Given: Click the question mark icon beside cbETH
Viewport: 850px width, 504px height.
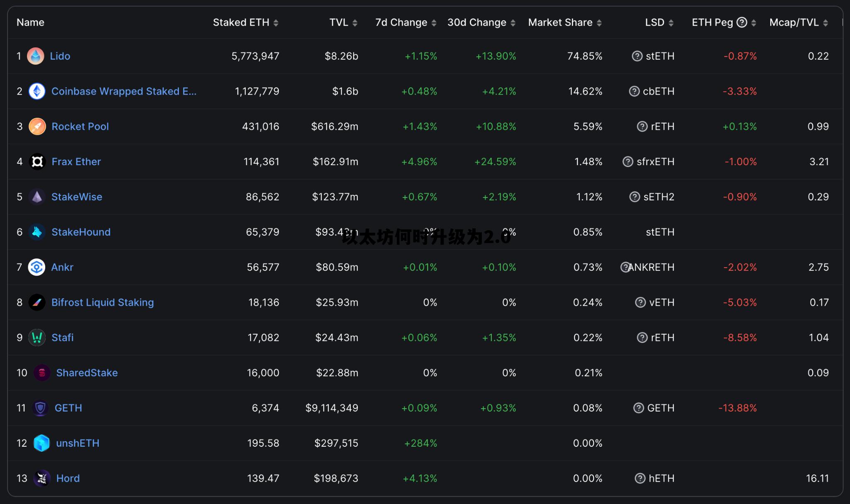Looking at the screenshot, I should pos(634,91).
